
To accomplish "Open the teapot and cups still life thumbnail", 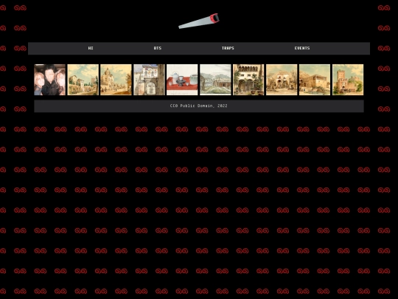I will [x=182, y=80].
